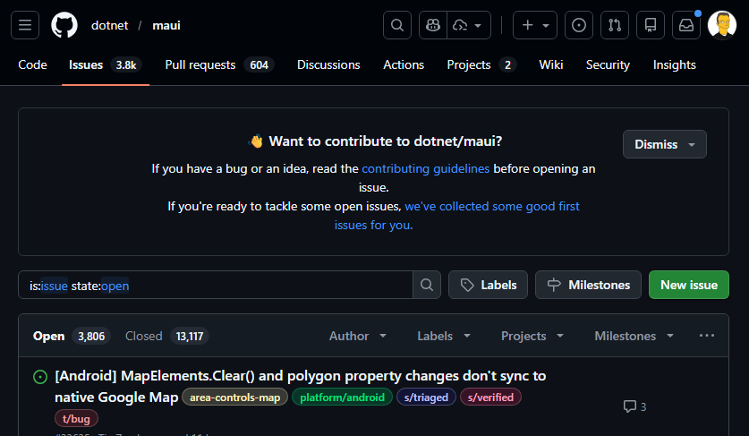749x436 pixels.
Task: Filter by platform/android label
Action: 342,398
